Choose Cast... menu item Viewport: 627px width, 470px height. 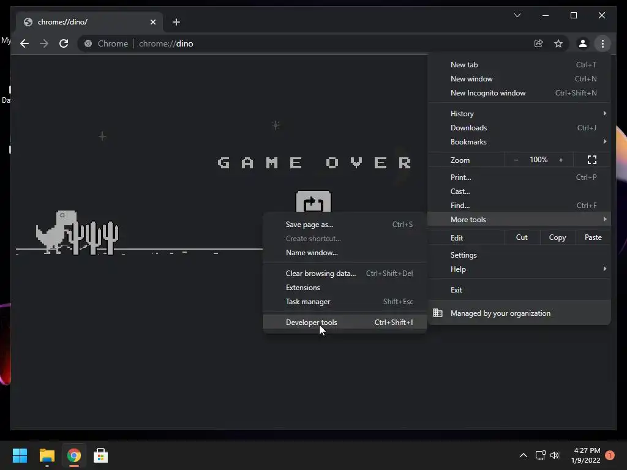pos(519,192)
